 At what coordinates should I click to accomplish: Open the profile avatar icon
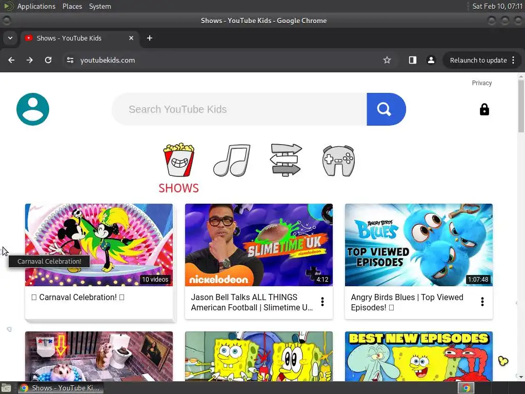(33, 109)
